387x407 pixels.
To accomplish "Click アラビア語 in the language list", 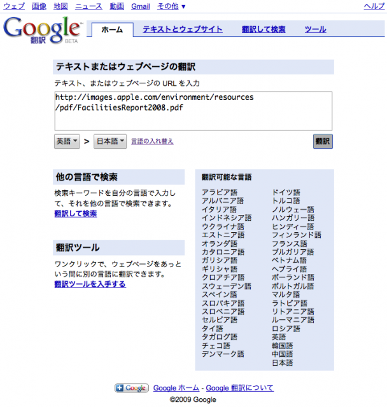I will click(220, 192).
